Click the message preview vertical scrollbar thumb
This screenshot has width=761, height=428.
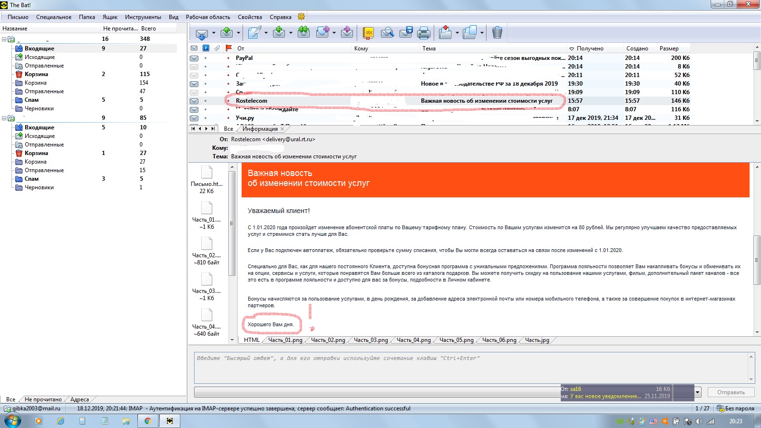coord(757,260)
